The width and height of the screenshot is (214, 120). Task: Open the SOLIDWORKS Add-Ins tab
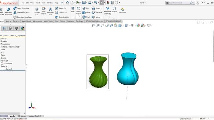click(x=94, y=21)
